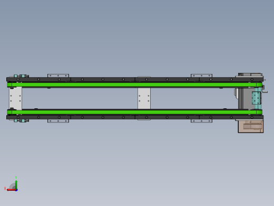274x206 pixels.
Task: Select the upper green conveyor belt
Action: [135, 85]
